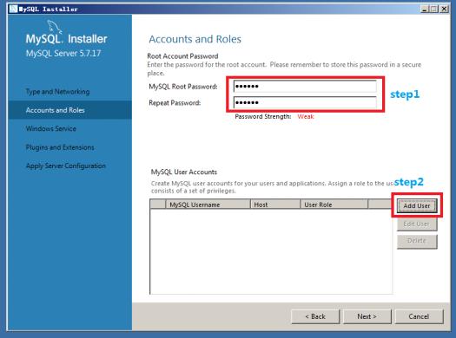Click the Edit User button
The height and width of the screenshot is (338, 456).
pyautogui.click(x=417, y=224)
